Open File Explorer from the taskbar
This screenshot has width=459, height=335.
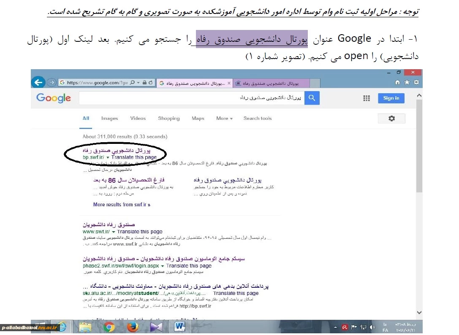pyautogui.click(x=85, y=327)
